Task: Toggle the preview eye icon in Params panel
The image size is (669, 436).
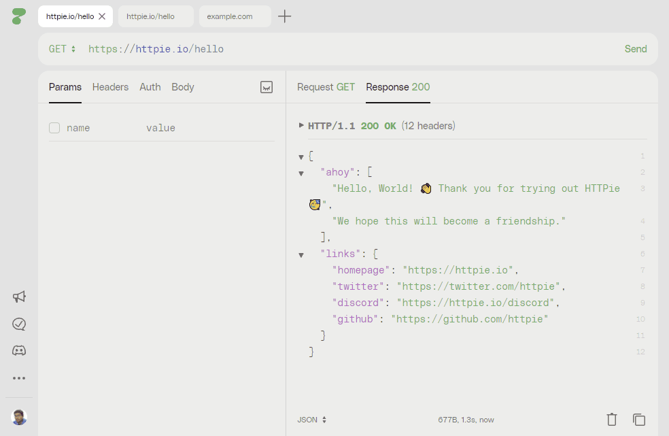Action: 267,87
